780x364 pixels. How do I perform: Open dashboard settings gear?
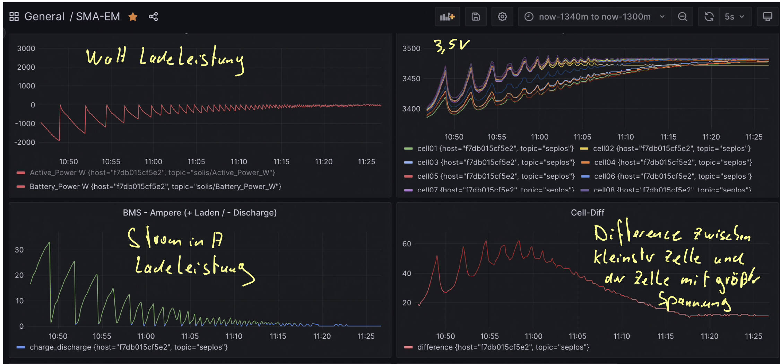pyautogui.click(x=502, y=17)
